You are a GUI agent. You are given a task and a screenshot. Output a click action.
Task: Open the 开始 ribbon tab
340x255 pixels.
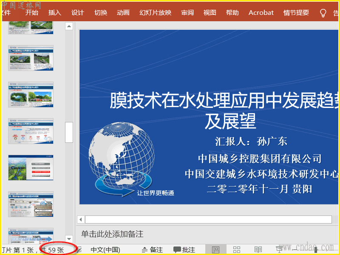point(31,13)
